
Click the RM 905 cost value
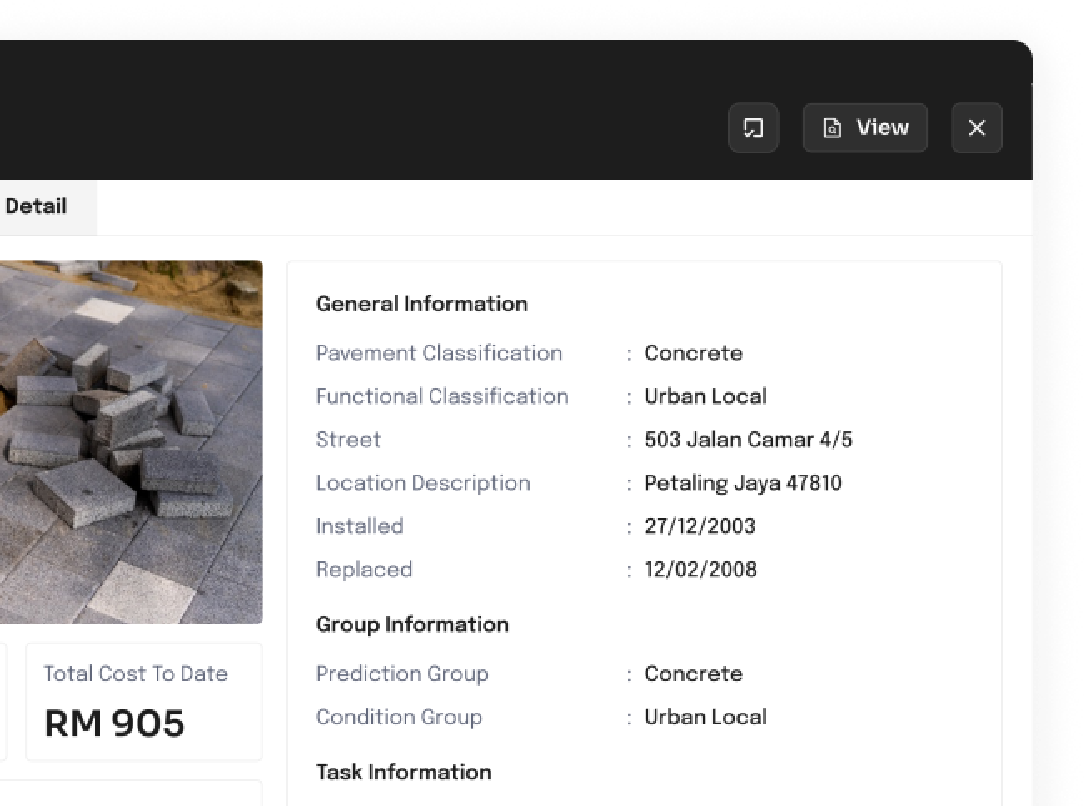[114, 723]
